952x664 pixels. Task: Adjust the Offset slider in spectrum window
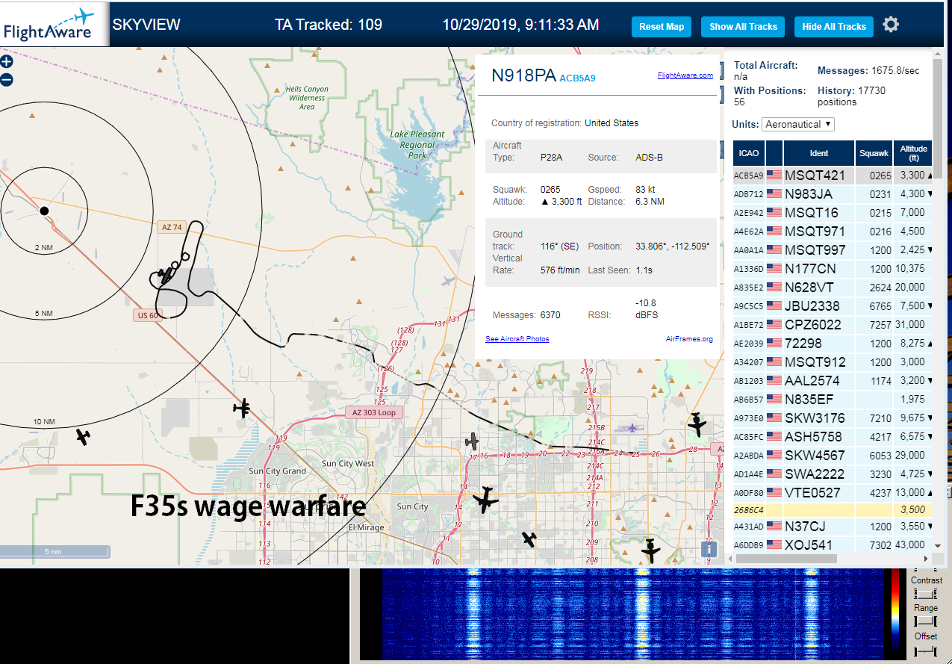[925, 651]
